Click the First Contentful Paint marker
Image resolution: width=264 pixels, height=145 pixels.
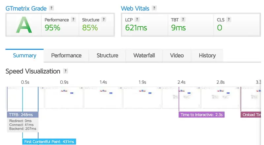tap(49, 142)
